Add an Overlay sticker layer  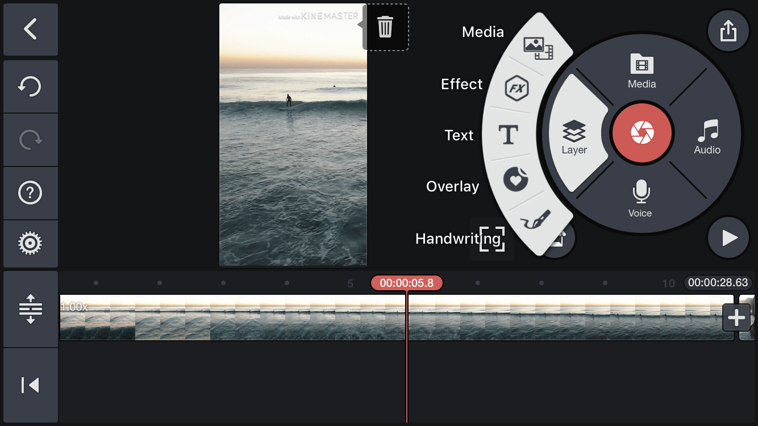coord(515,180)
